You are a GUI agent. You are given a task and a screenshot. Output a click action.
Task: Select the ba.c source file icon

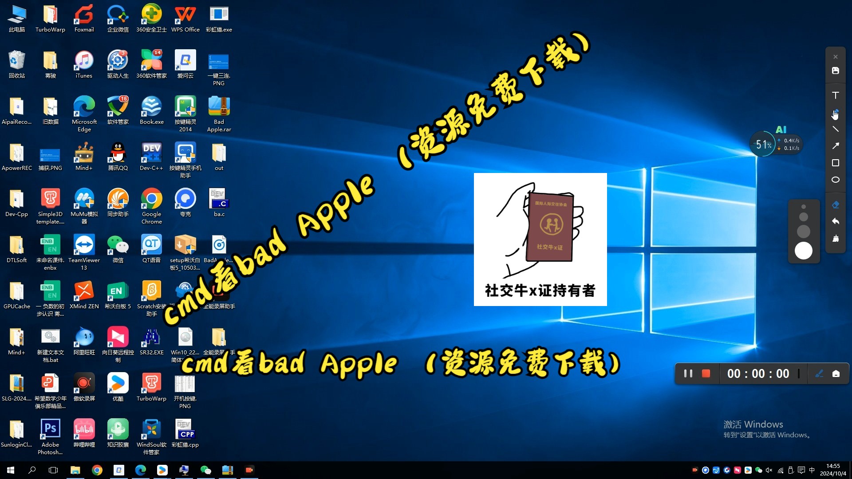click(219, 203)
